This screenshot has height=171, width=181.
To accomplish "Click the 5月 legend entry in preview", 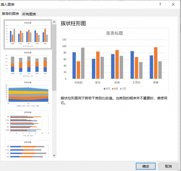I will 107,89.
